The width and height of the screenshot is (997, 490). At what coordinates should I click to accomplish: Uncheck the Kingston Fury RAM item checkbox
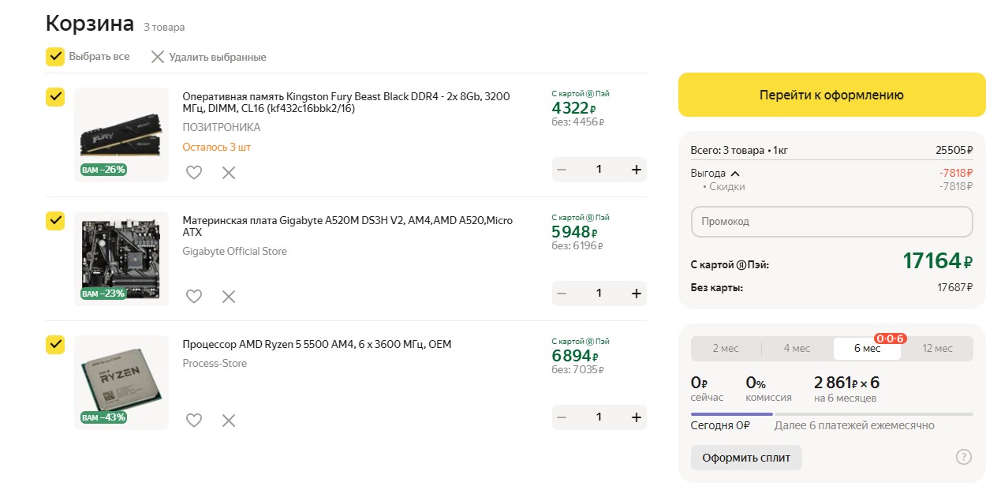coord(55,97)
